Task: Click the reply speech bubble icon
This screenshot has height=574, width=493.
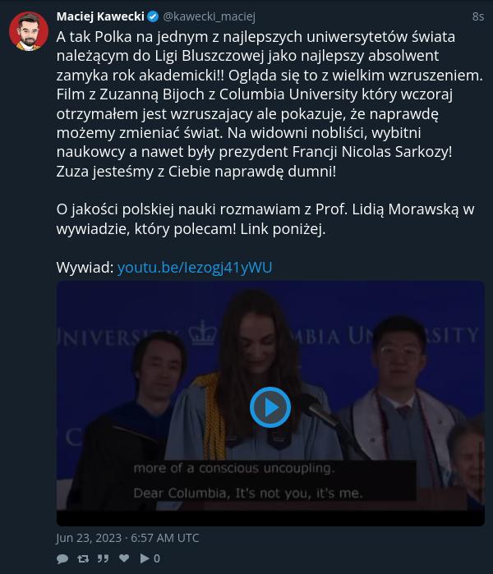Action: pos(62,558)
